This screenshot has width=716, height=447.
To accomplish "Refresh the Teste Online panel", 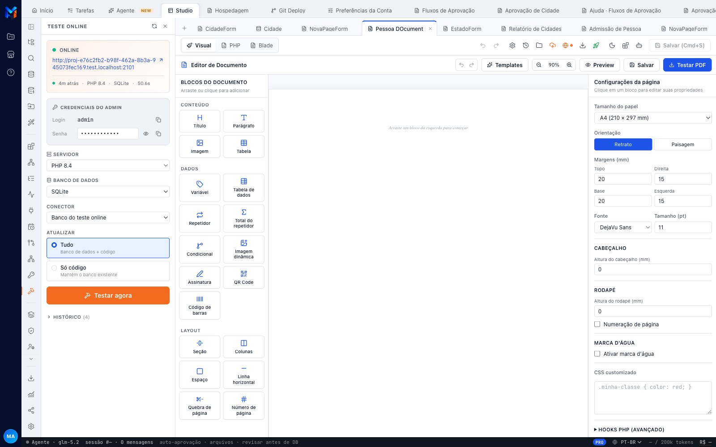I will [x=154, y=26].
